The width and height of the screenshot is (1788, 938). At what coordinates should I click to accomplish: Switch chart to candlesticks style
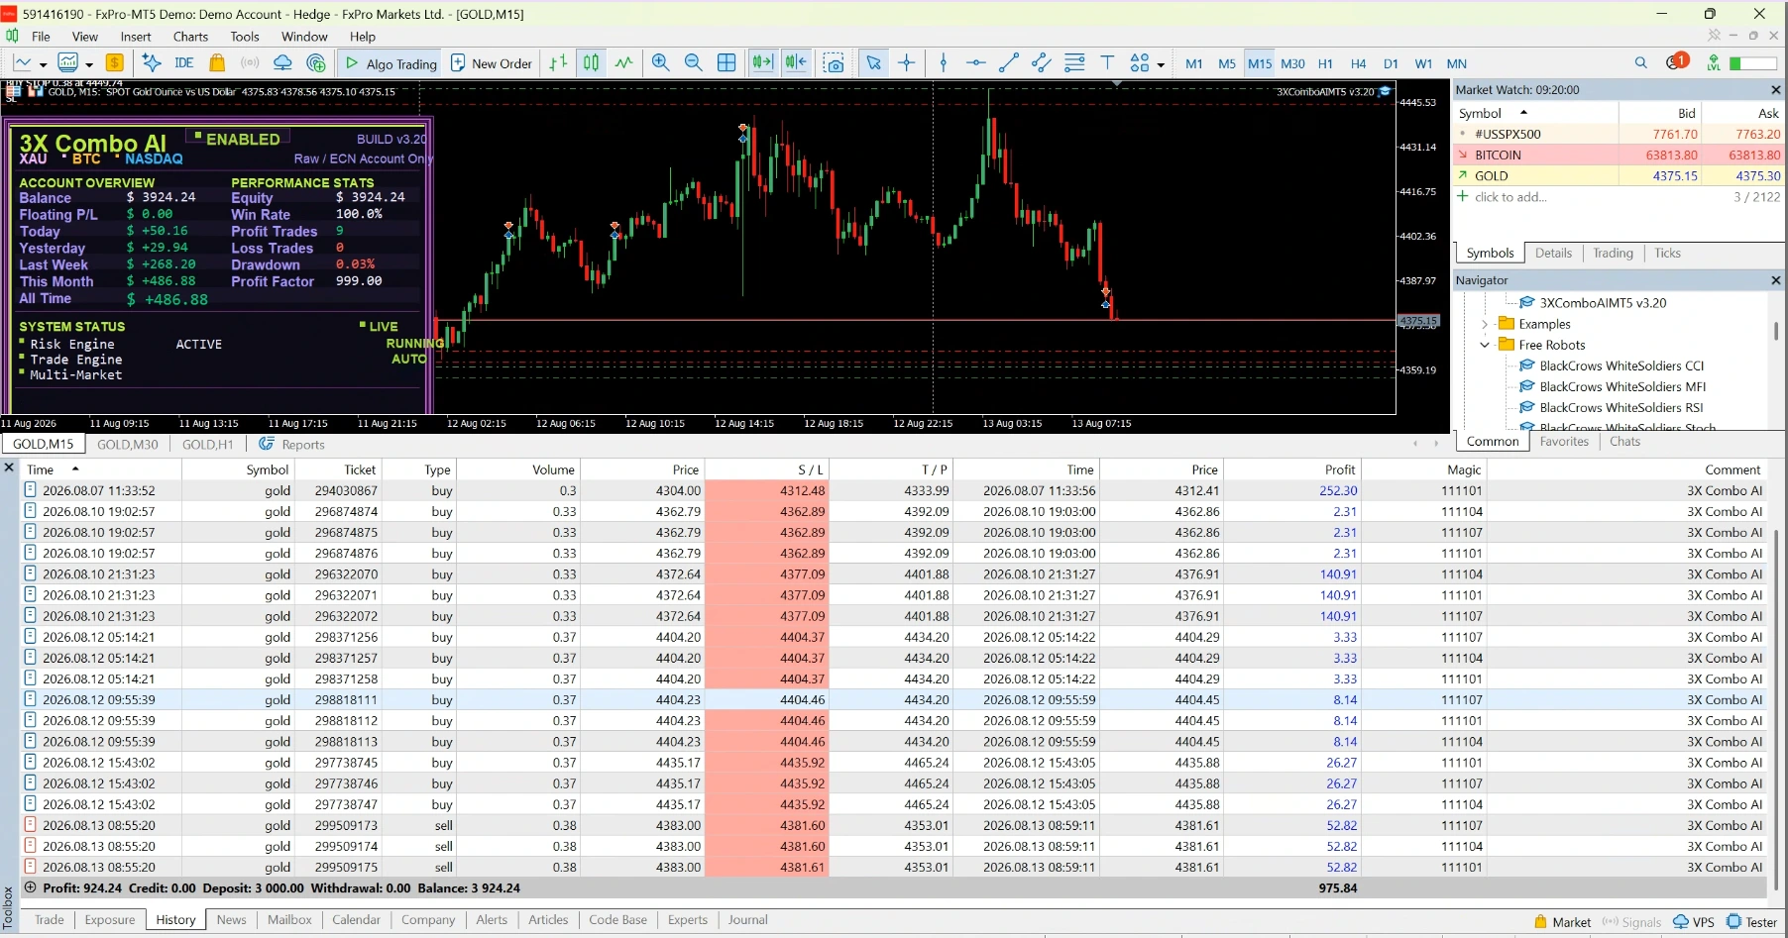tap(591, 63)
